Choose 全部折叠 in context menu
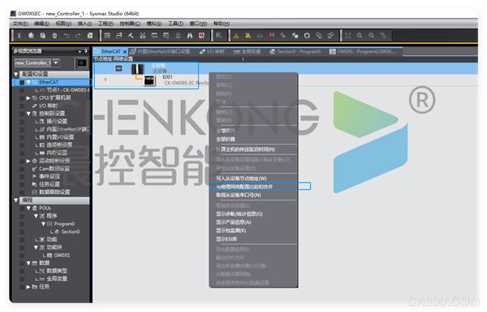This screenshot has width=487, height=312. (x=253, y=139)
